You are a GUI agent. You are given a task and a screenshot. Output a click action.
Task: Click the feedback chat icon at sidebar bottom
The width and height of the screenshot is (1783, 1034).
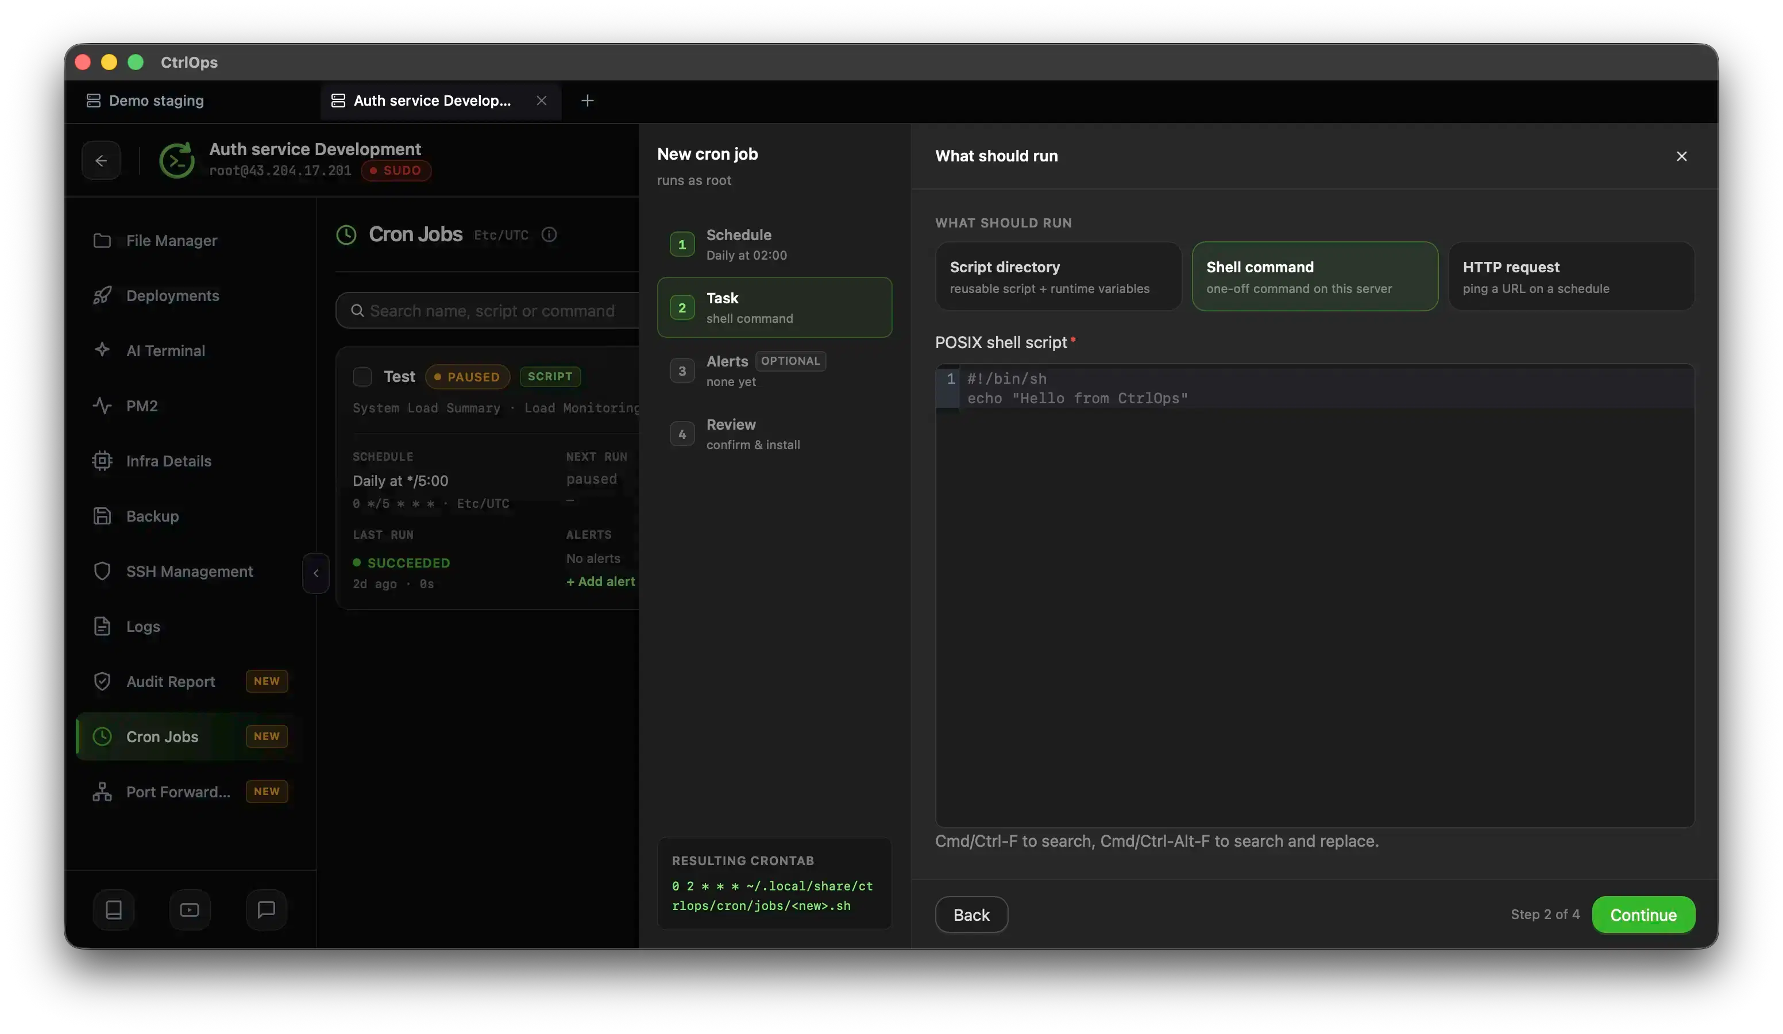(x=266, y=910)
